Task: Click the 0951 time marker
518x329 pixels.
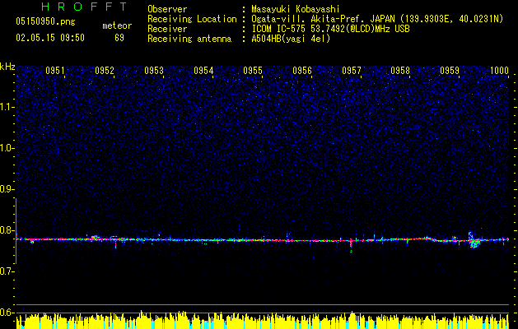Action: click(55, 70)
